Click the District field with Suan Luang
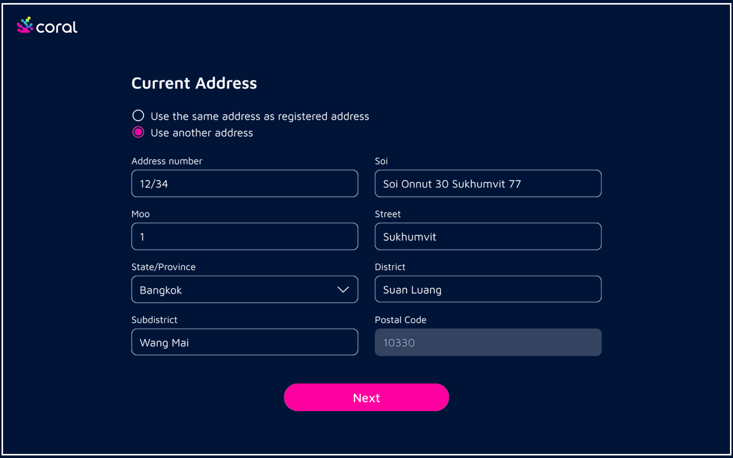 click(488, 290)
